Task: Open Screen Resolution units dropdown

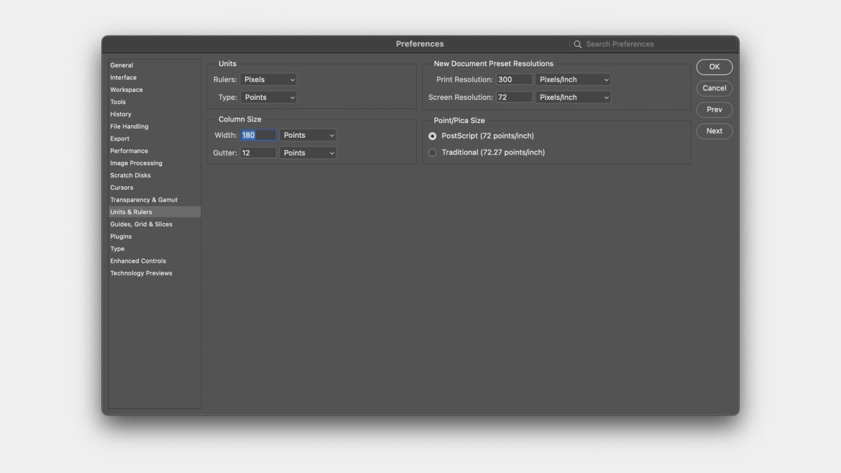Action: click(573, 98)
